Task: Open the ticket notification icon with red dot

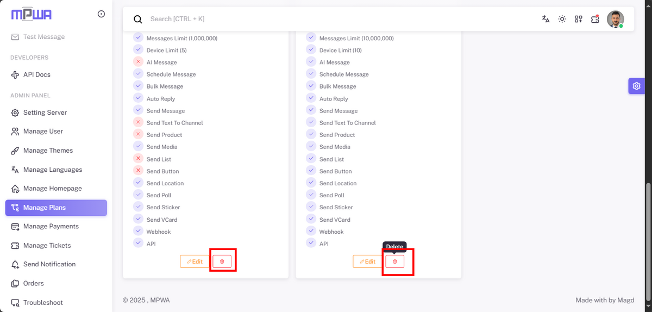Action: 595,19
